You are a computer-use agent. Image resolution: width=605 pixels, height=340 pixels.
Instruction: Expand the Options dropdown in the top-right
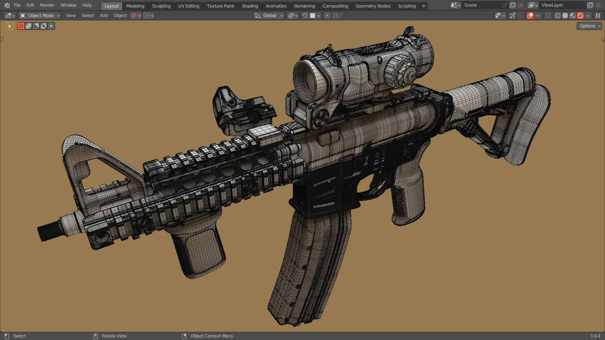tap(588, 26)
